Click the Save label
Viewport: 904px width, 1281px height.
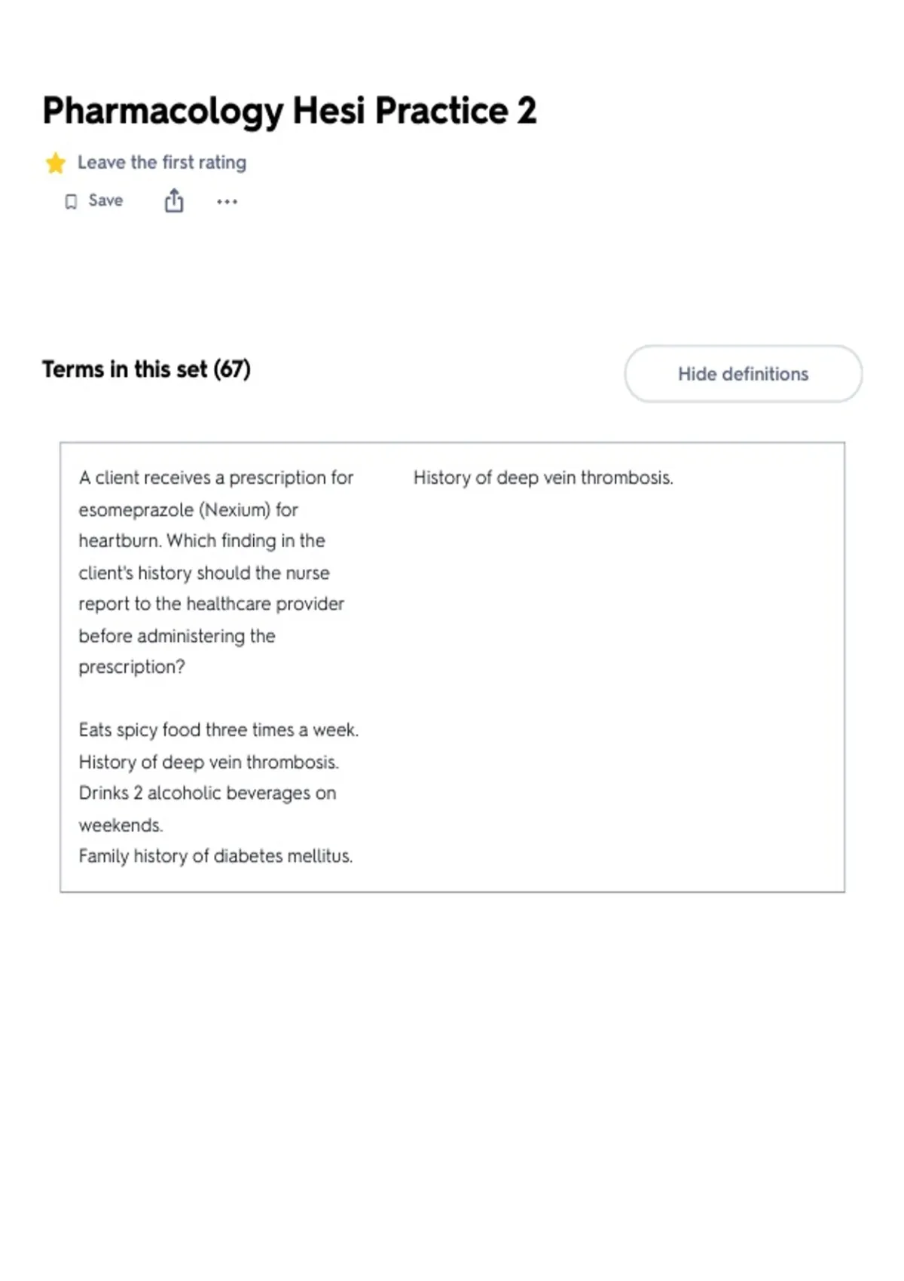click(x=105, y=200)
